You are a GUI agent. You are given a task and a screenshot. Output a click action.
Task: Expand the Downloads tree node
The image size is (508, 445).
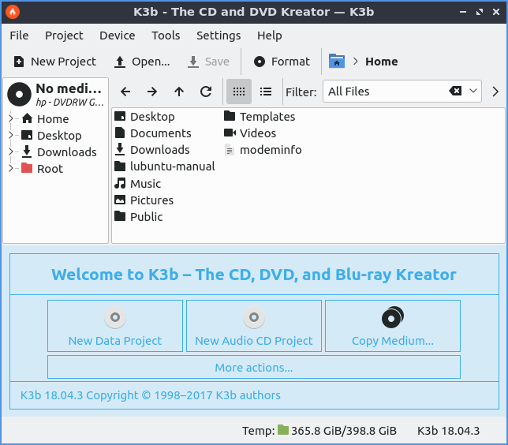point(11,152)
